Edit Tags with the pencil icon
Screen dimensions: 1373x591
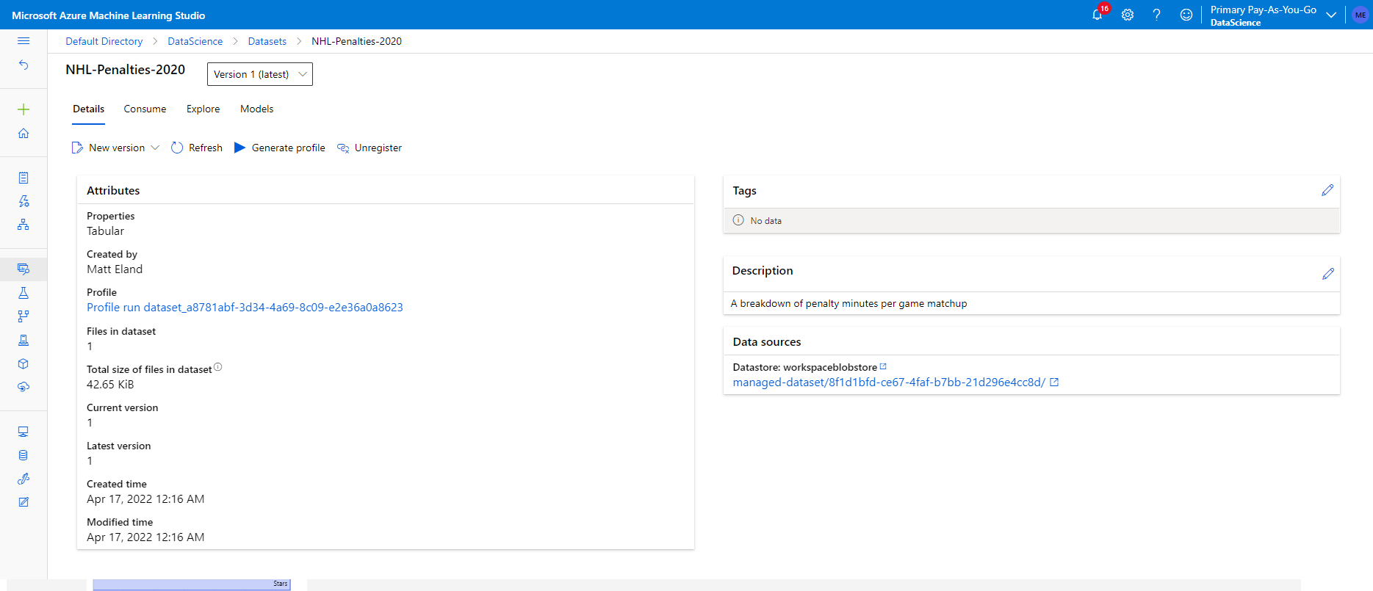tap(1327, 190)
